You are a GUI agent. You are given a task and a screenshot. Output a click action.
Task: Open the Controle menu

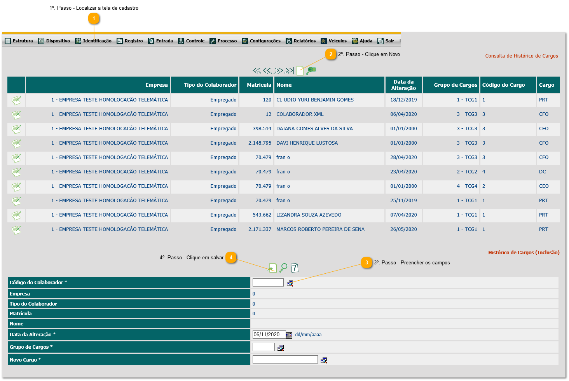tap(191, 41)
